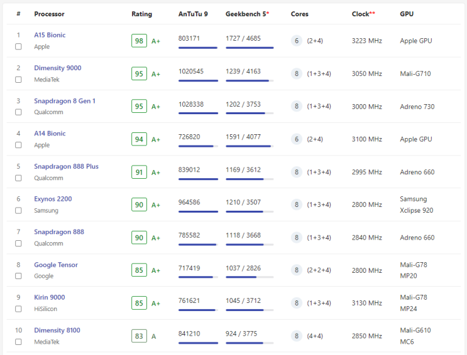The width and height of the screenshot is (467, 355).
Task: Click Geekbench score 924 / 3775
Action: tap(241, 334)
